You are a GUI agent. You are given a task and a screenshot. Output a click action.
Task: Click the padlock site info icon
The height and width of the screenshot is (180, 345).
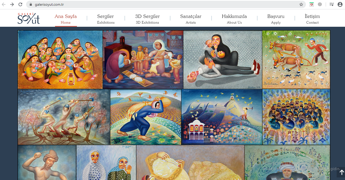31,4
